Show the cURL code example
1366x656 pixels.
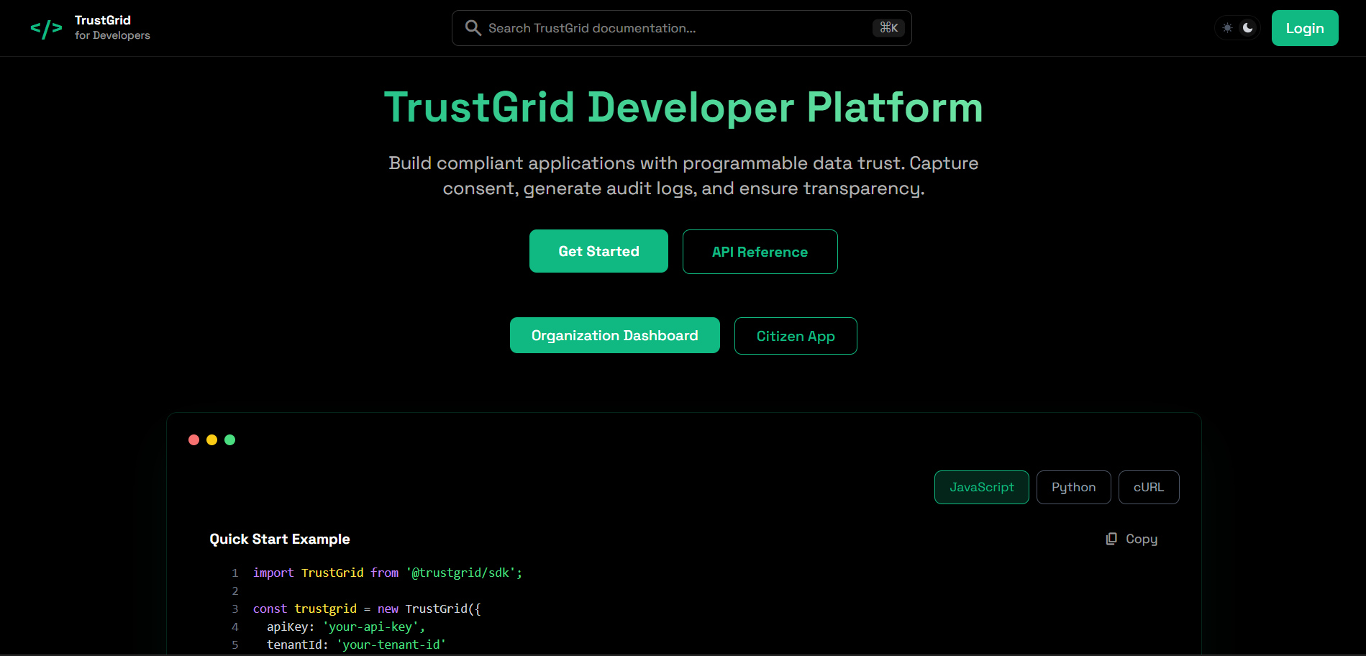1148,487
